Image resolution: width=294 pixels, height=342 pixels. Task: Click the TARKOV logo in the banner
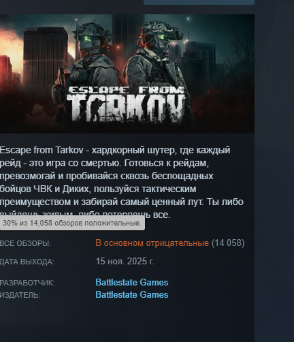point(126,108)
